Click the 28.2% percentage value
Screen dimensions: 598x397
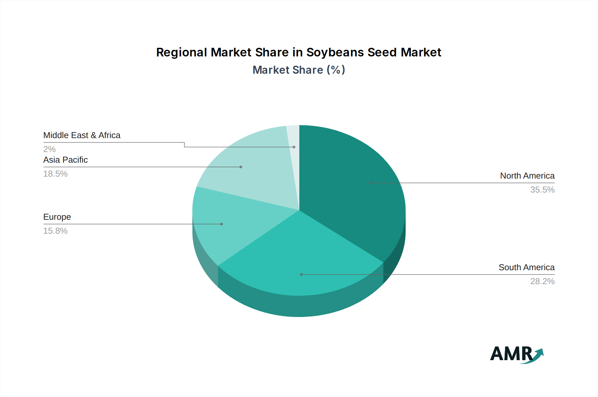[543, 281]
